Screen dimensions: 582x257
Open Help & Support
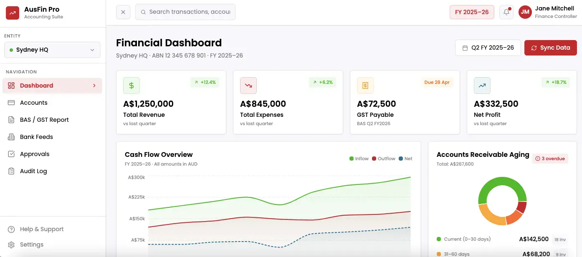point(52,229)
